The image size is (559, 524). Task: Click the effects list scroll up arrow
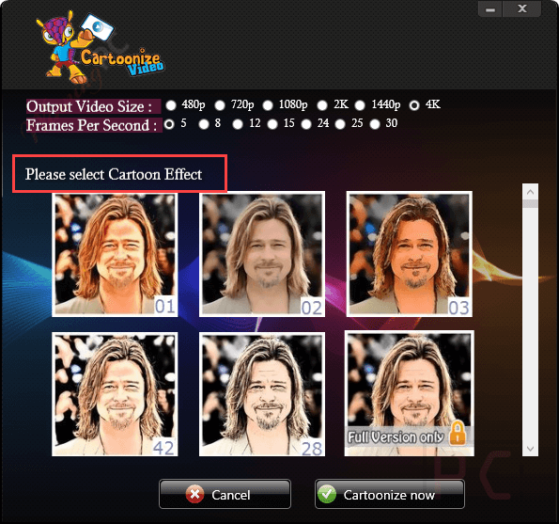pos(530,192)
